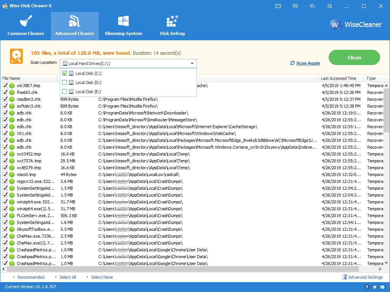Uncheck the CheMax.exe.7336... file checkbox
Screen dimensions: 390x292
[5, 236]
